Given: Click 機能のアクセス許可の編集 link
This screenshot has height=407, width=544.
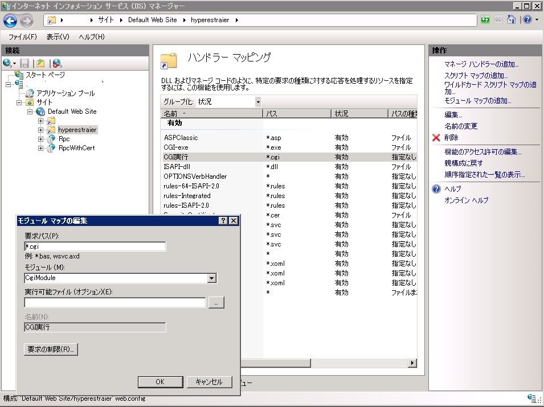Looking at the screenshot, I should coord(483,152).
